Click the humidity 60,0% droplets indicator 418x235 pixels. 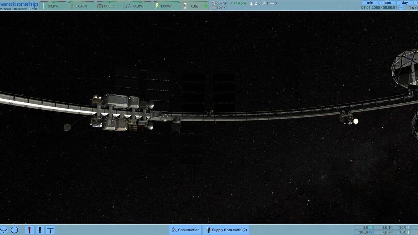(138, 6)
